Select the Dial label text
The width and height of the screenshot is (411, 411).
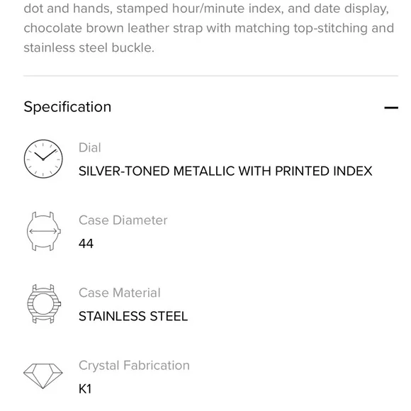pos(90,147)
